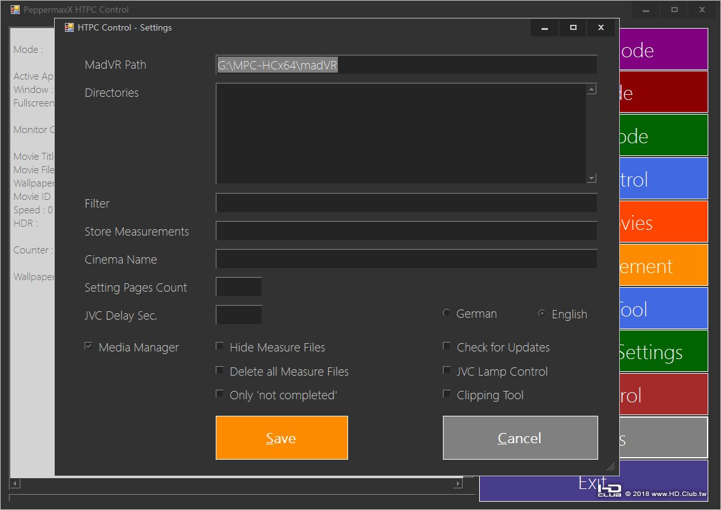Uncheck the Media Manager checkbox
The width and height of the screenshot is (721, 510).
point(88,346)
